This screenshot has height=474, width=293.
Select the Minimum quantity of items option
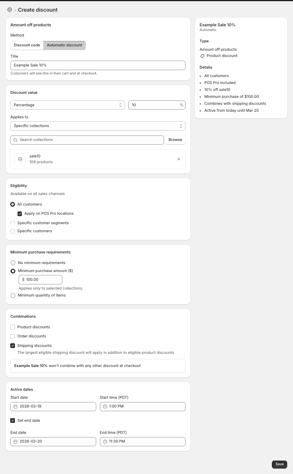click(13, 295)
